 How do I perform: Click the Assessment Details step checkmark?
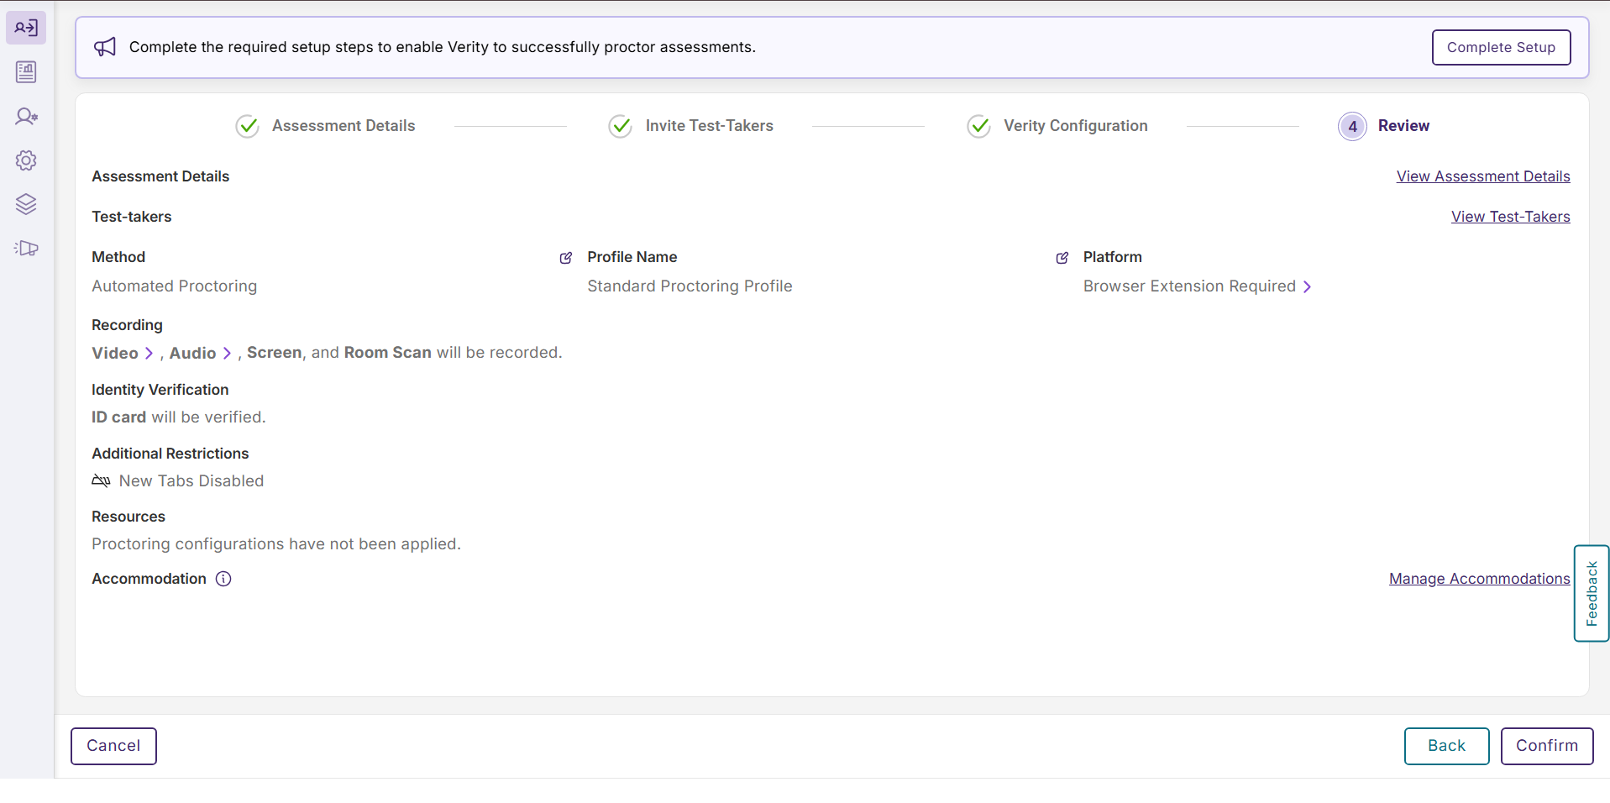247,126
